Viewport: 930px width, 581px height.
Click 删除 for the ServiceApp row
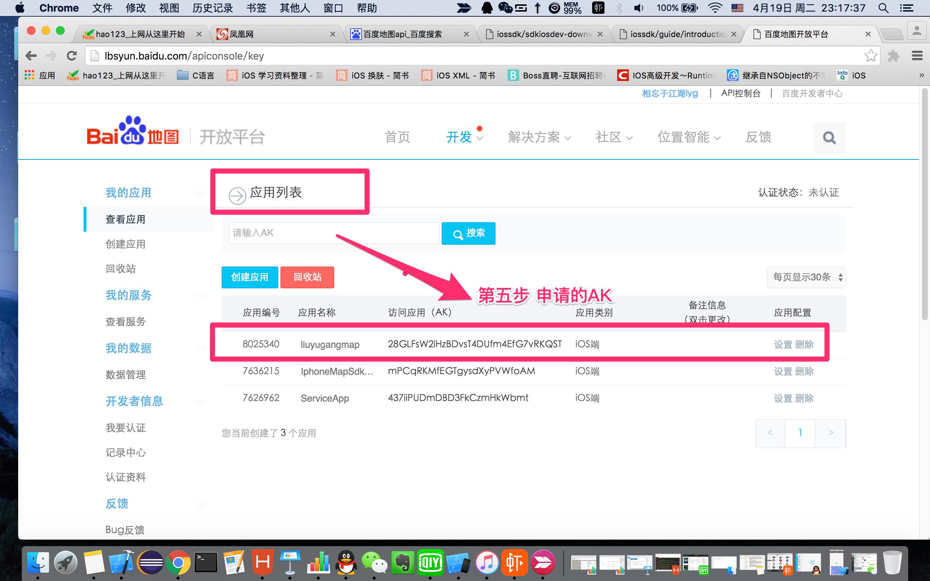click(x=804, y=398)
